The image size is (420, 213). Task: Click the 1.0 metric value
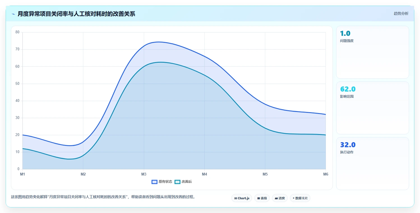point(345,34)
